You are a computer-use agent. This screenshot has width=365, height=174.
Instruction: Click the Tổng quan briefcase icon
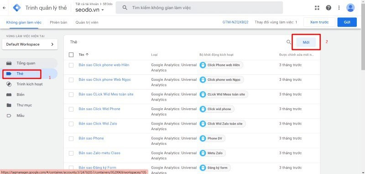point(9,63)
